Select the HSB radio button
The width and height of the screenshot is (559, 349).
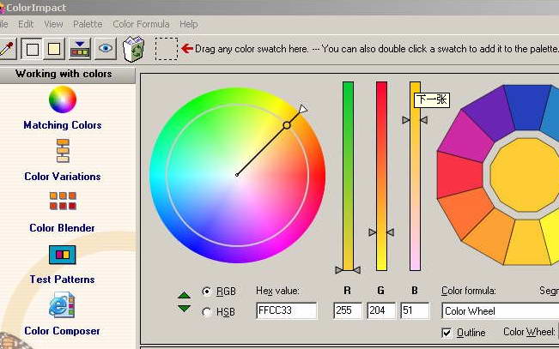[x=206, y=312]
